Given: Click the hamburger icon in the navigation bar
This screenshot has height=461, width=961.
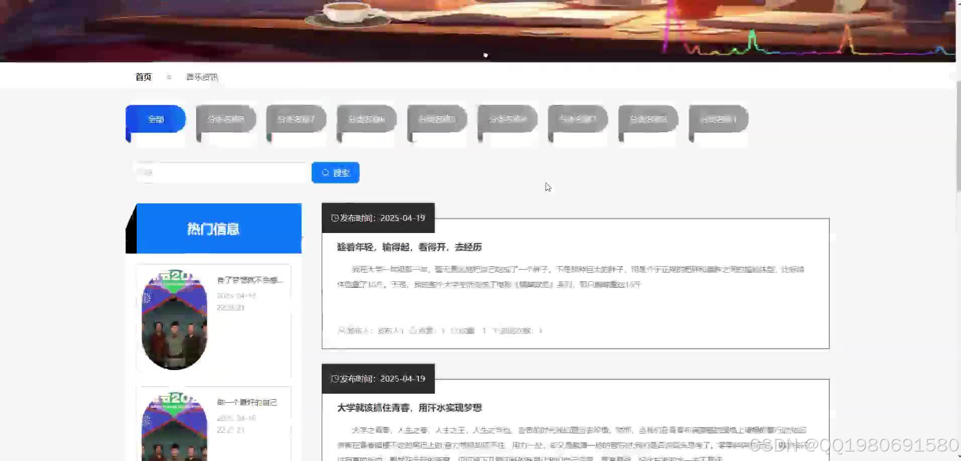Looking at the screenshot, I should pyautogui.click(x=168, y=77).
